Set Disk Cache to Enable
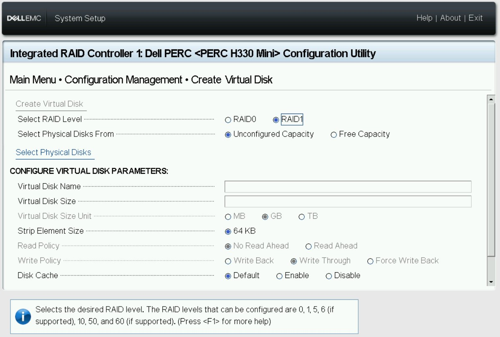The image size is (500, 337). 280,276
